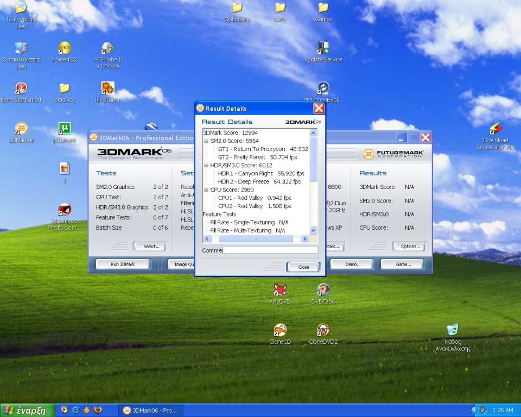Screen dimensions: 521x417
Task: Open the MyPhoneExplorer desktop shortcut
Action: [x=323, y=92]
